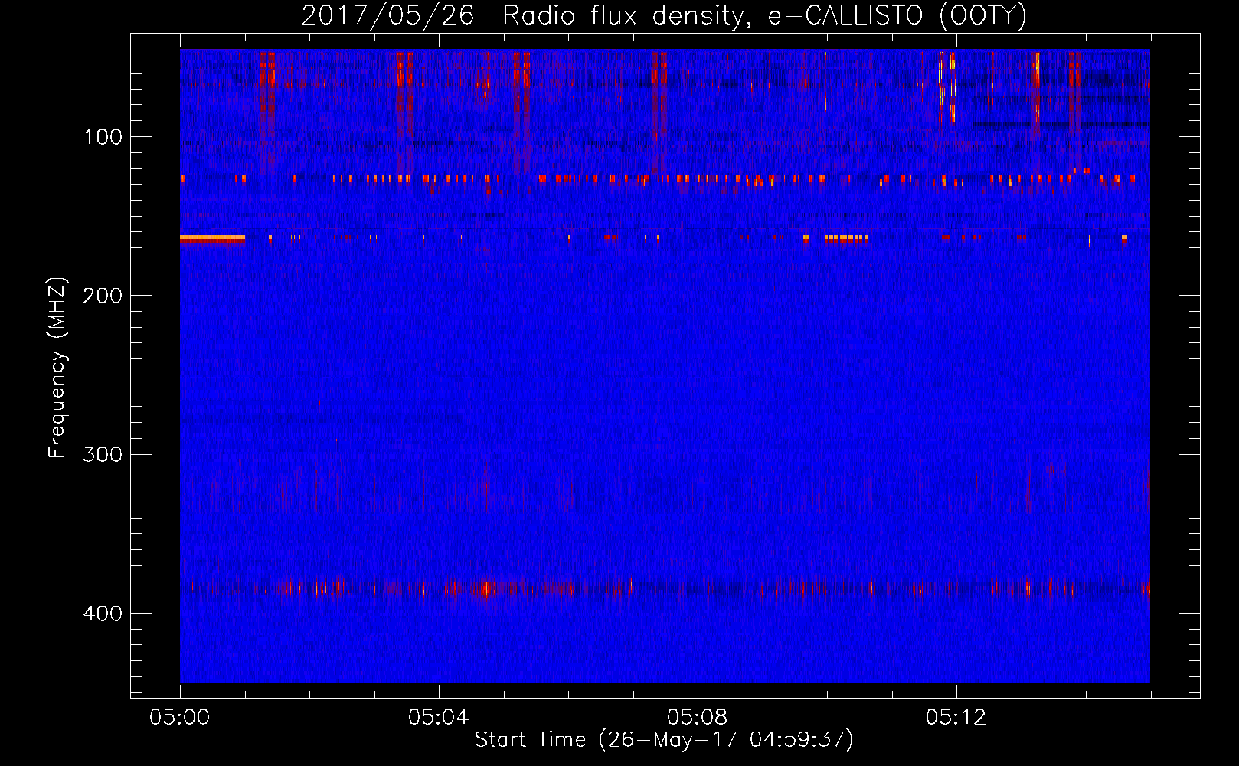The image size is (1239, 766).
Task: Click the '100' frequency tick label
Action: pyautogui.click(x=103, y=137)
